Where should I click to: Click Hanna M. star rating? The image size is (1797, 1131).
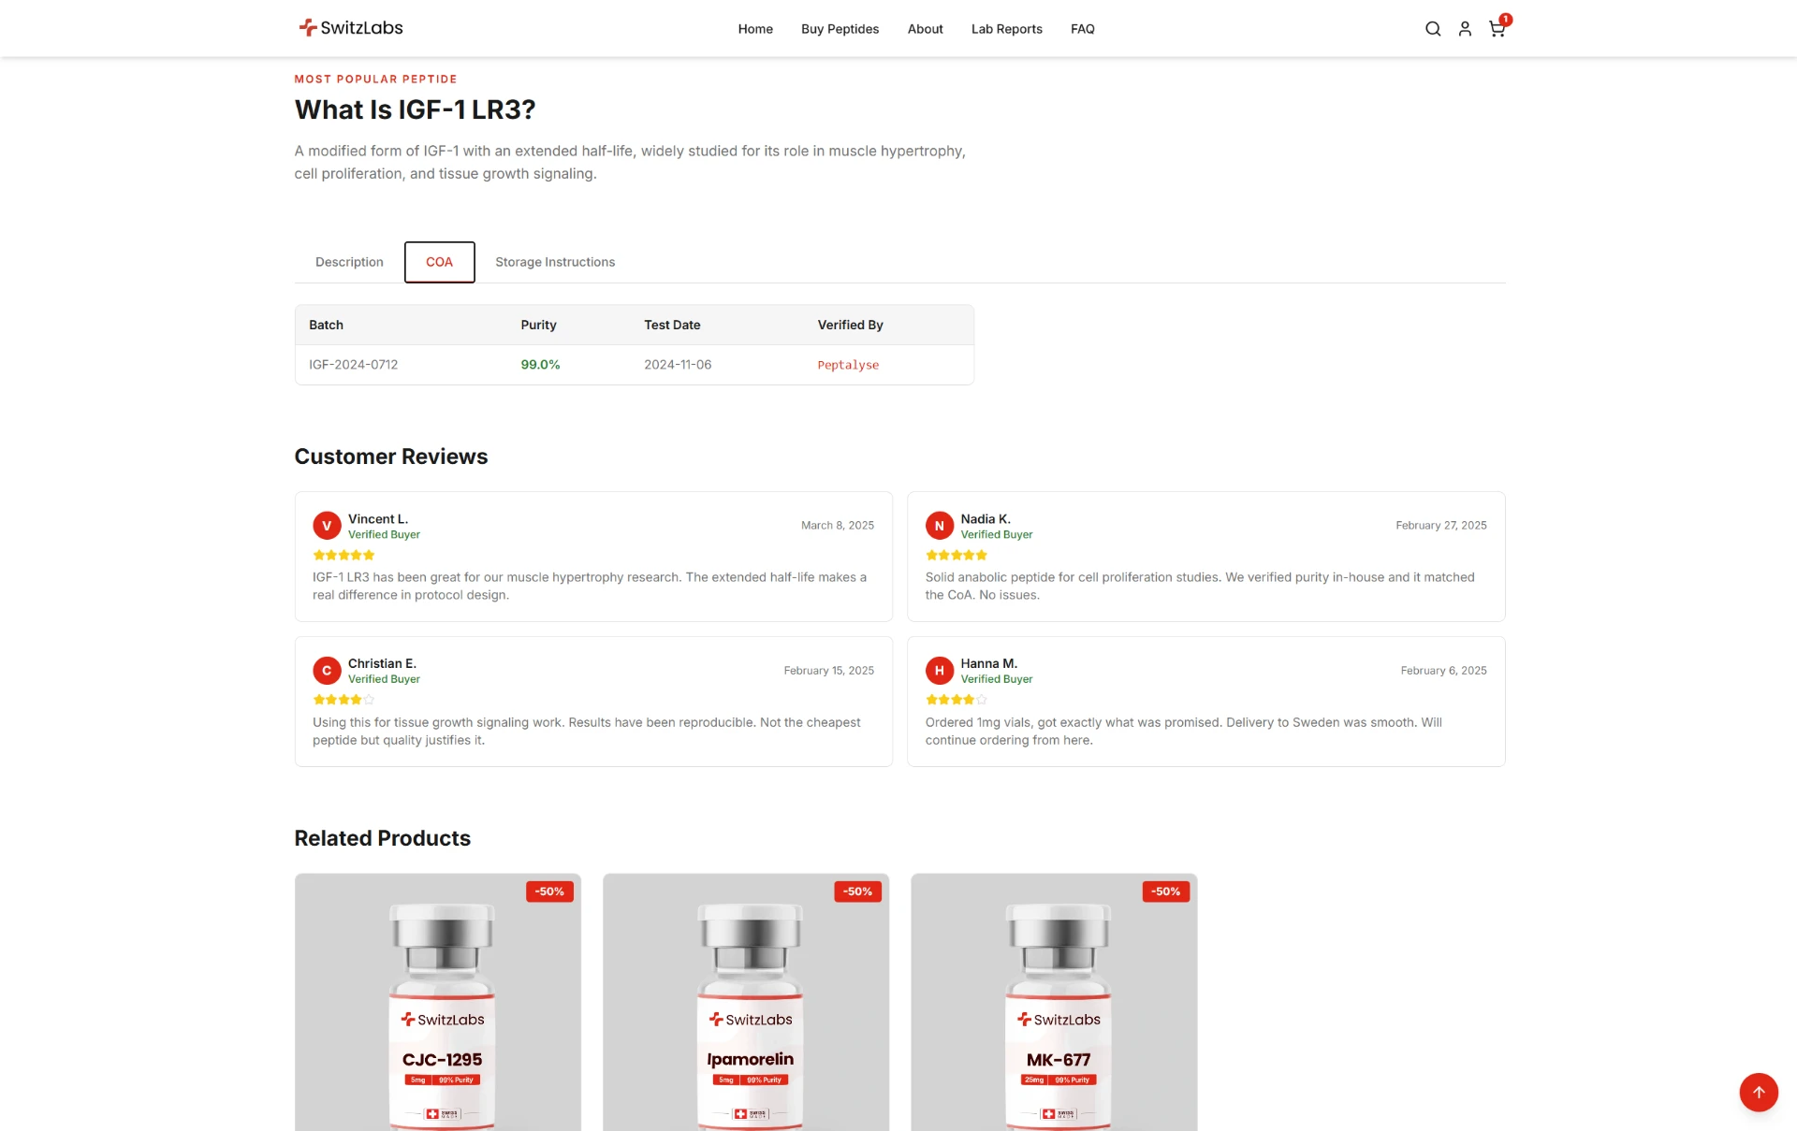957,700
